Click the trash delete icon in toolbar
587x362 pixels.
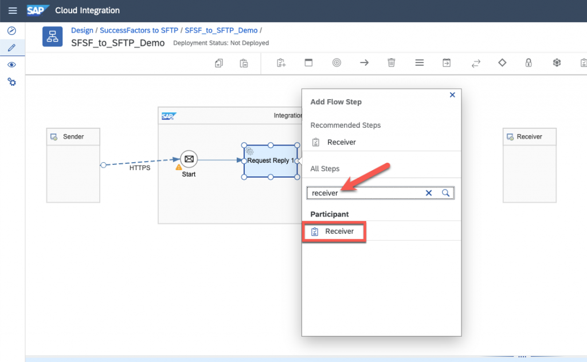392,63
